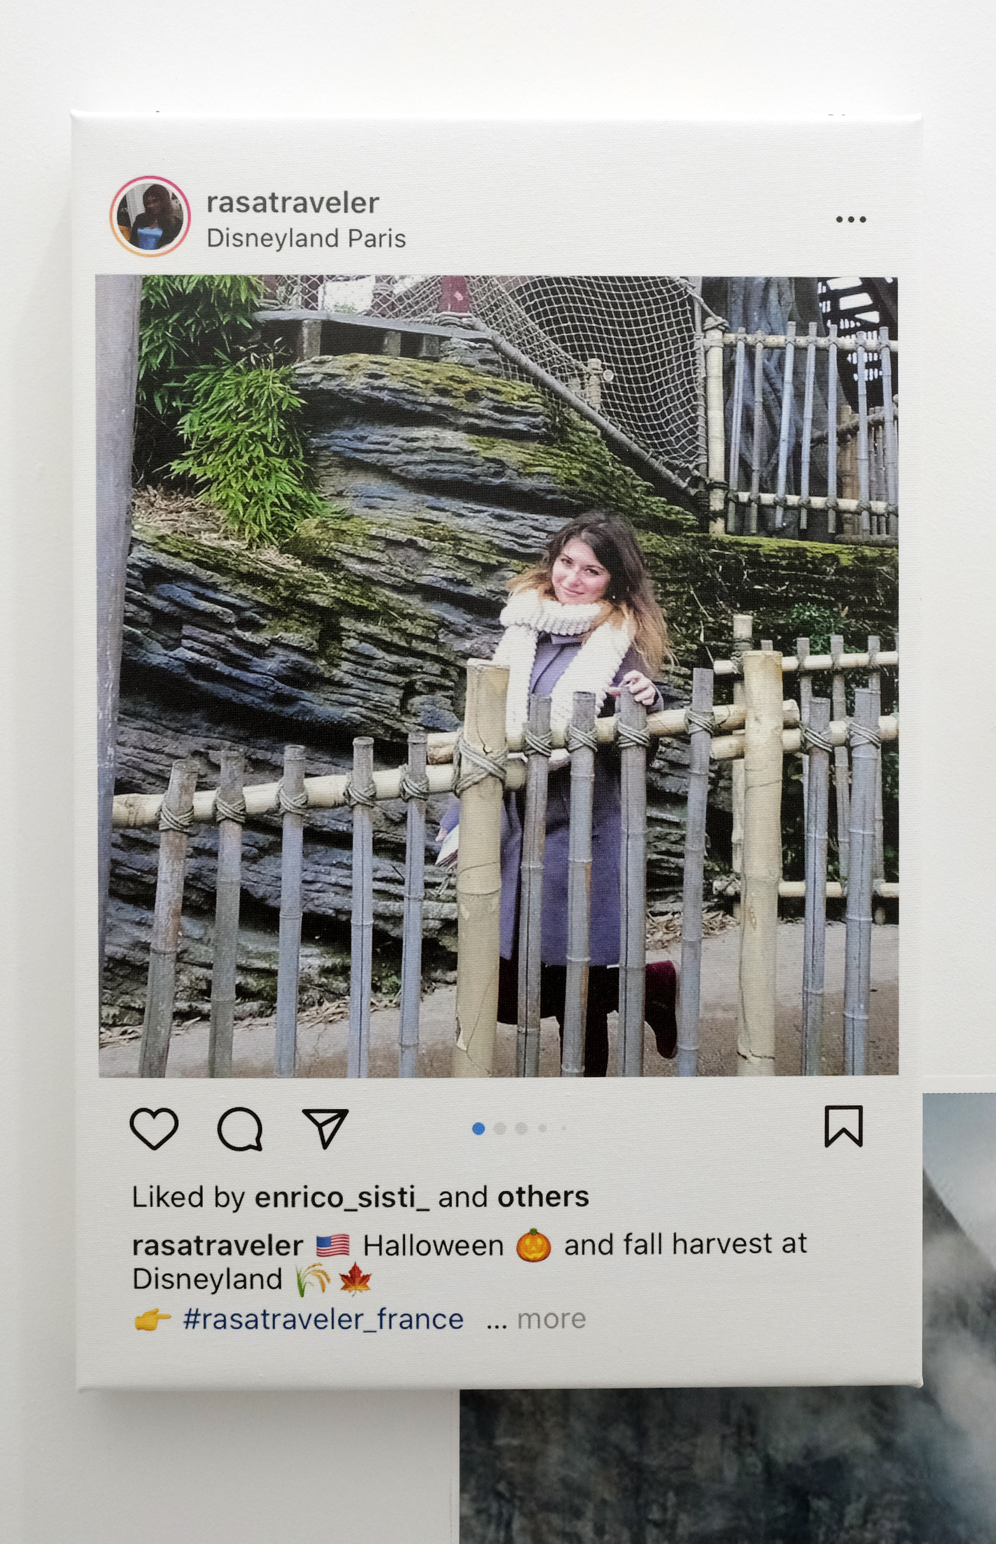
Task: Share post with paper plane icon
Action: click(325, 1128)
